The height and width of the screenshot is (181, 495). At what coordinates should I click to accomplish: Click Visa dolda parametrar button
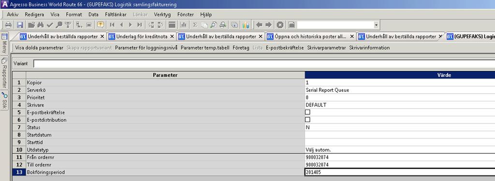coord(40,48)
